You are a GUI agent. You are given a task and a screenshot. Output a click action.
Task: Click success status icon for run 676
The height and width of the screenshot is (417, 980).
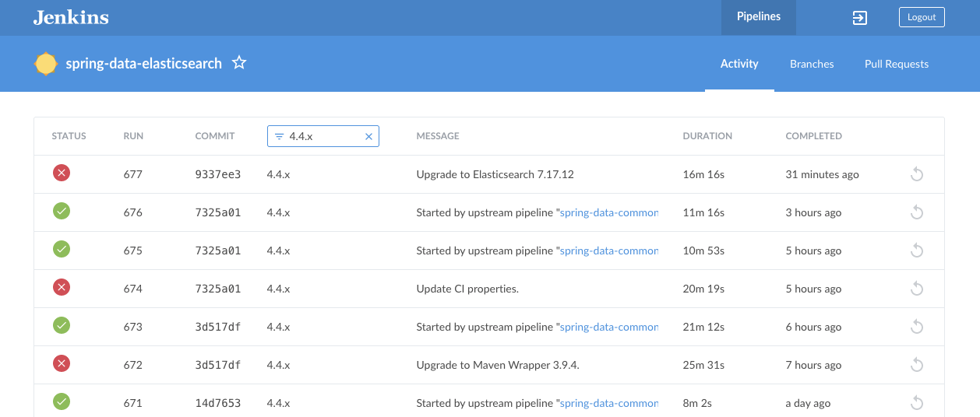pos(62,212)
